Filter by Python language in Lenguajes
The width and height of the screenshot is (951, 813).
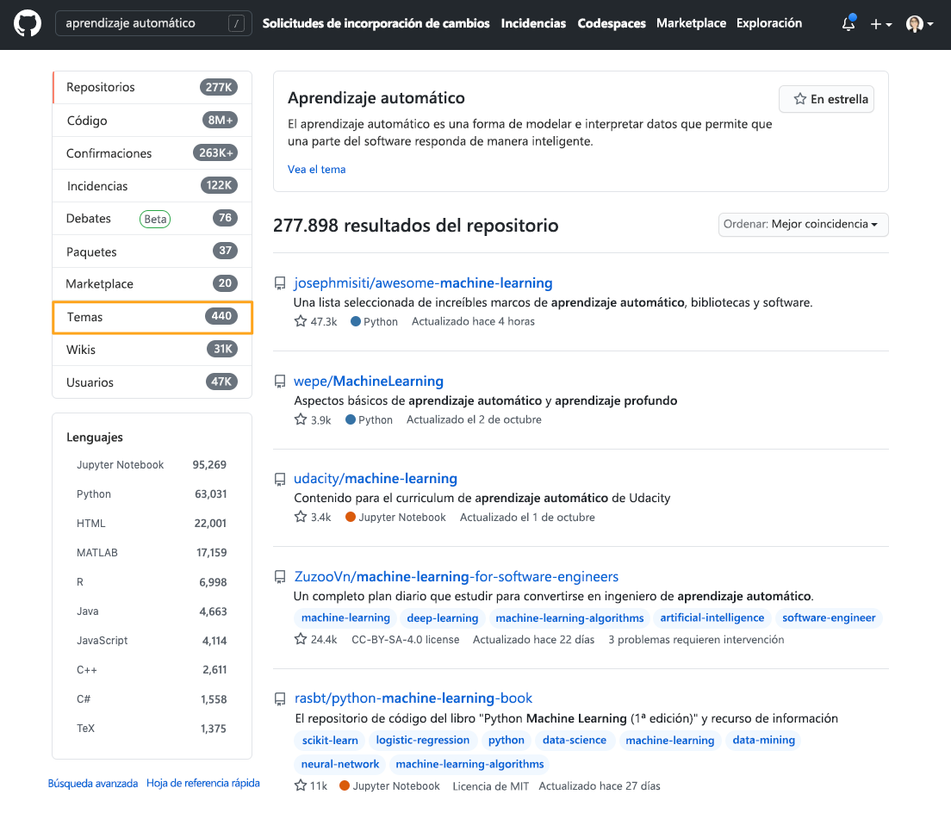point(152,494)
